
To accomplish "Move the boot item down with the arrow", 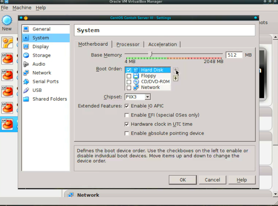I will pyautogui.click(x=175, y=78).
